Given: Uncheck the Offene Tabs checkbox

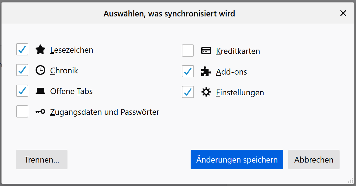Looking at the screenshot, I should point(22,91).
